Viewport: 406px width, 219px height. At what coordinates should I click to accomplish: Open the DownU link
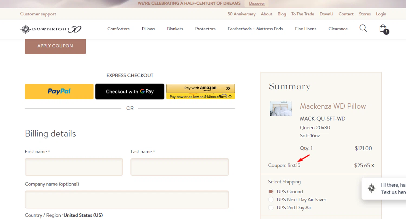click(326, 14)
